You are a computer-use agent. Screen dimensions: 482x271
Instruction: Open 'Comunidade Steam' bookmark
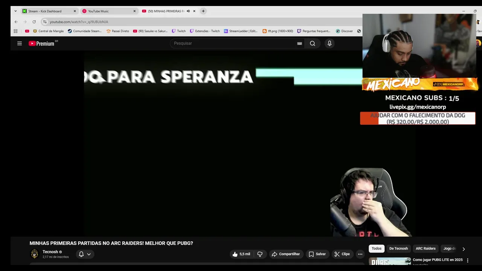click(x=85, y=31)
